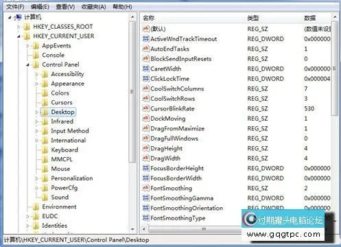Click tree pane scroll up arrow
This screenshot has height=247, width=341.
[132, 17]
